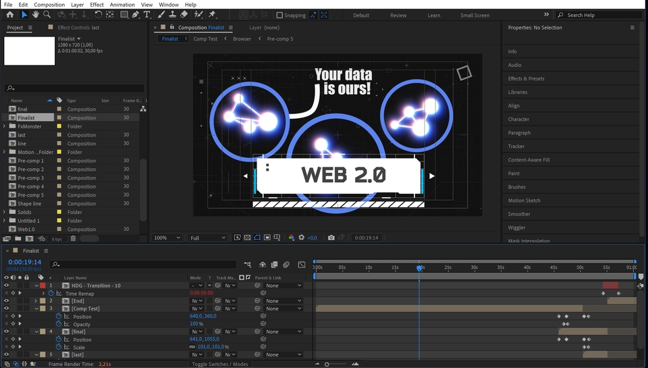Switch to Effect Controls last tab
This screenshot has height=368, width=648.
(x=78, y=28)
